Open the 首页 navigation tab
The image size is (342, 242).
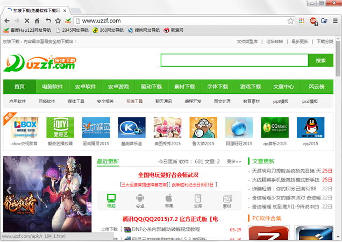coord(19,87)
